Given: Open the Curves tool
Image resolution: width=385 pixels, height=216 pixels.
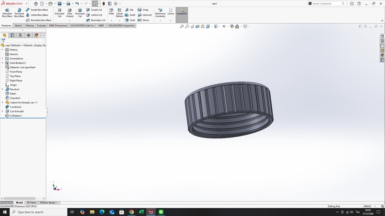Looking at the screenshot, I should [171, 12].
